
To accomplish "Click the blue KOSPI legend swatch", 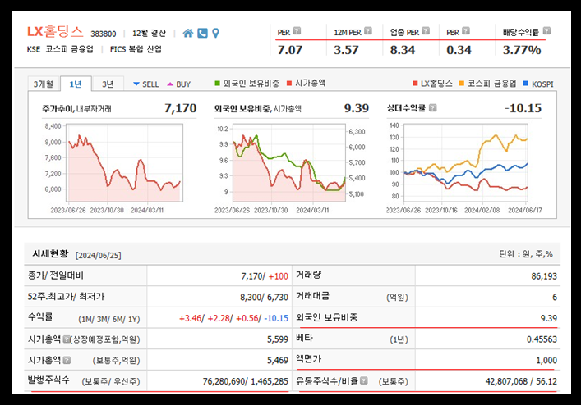I will point(525,84).
